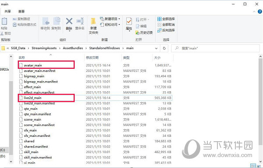The width and height of the screenshot is (263, 168).
Task: Click the blue Help question mark icon
Action: pos(260,11)
